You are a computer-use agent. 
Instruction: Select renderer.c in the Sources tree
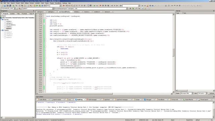pos(9,27)
